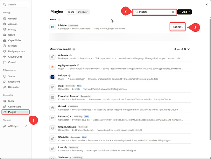Click the equity-research plugin icon
Screen dimensions: 211x159
pyautogui.click(x=53, y=67)
